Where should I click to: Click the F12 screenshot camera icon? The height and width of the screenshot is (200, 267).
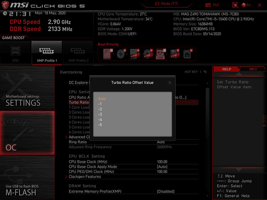(208, 5)
